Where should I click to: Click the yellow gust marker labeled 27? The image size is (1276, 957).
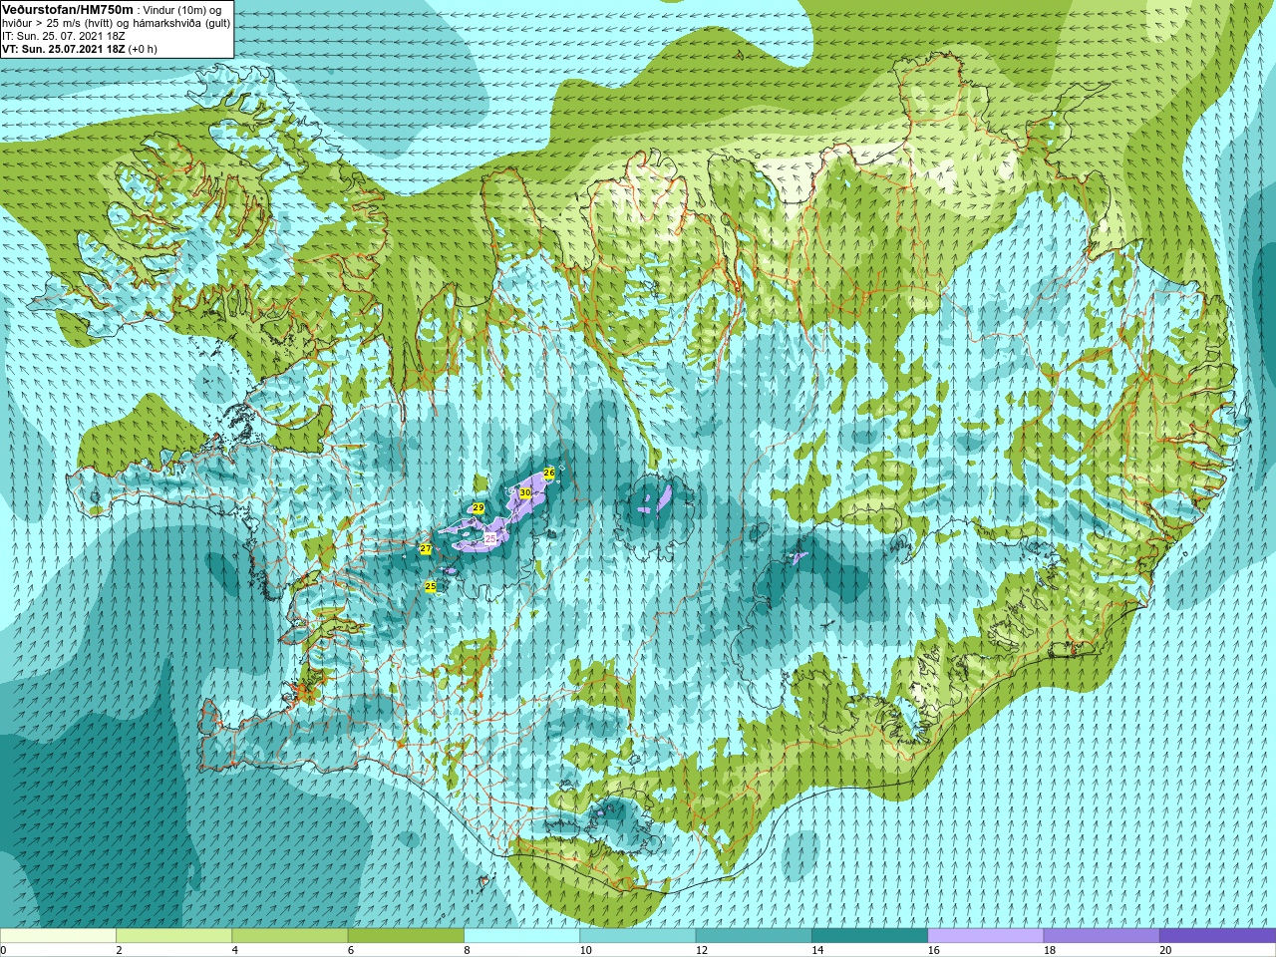point(426,549)
